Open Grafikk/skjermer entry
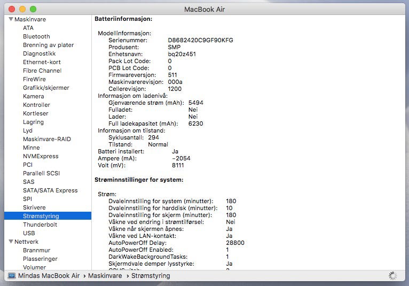This screenshot has width=409, height=286. [46, 88]
